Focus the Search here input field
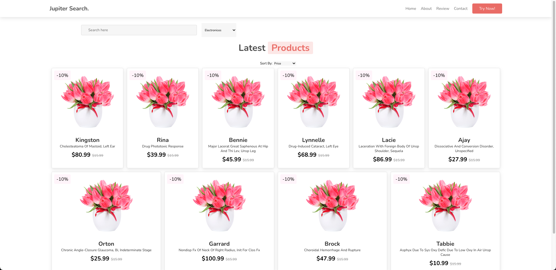 point(139,30)
